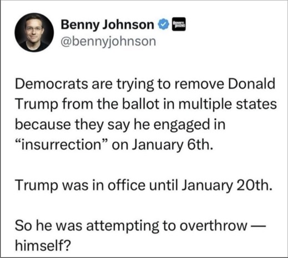The width and height of the screenshot is (288, 258).
Task: Click the words "multiple states"
Action: pos(228,105)
